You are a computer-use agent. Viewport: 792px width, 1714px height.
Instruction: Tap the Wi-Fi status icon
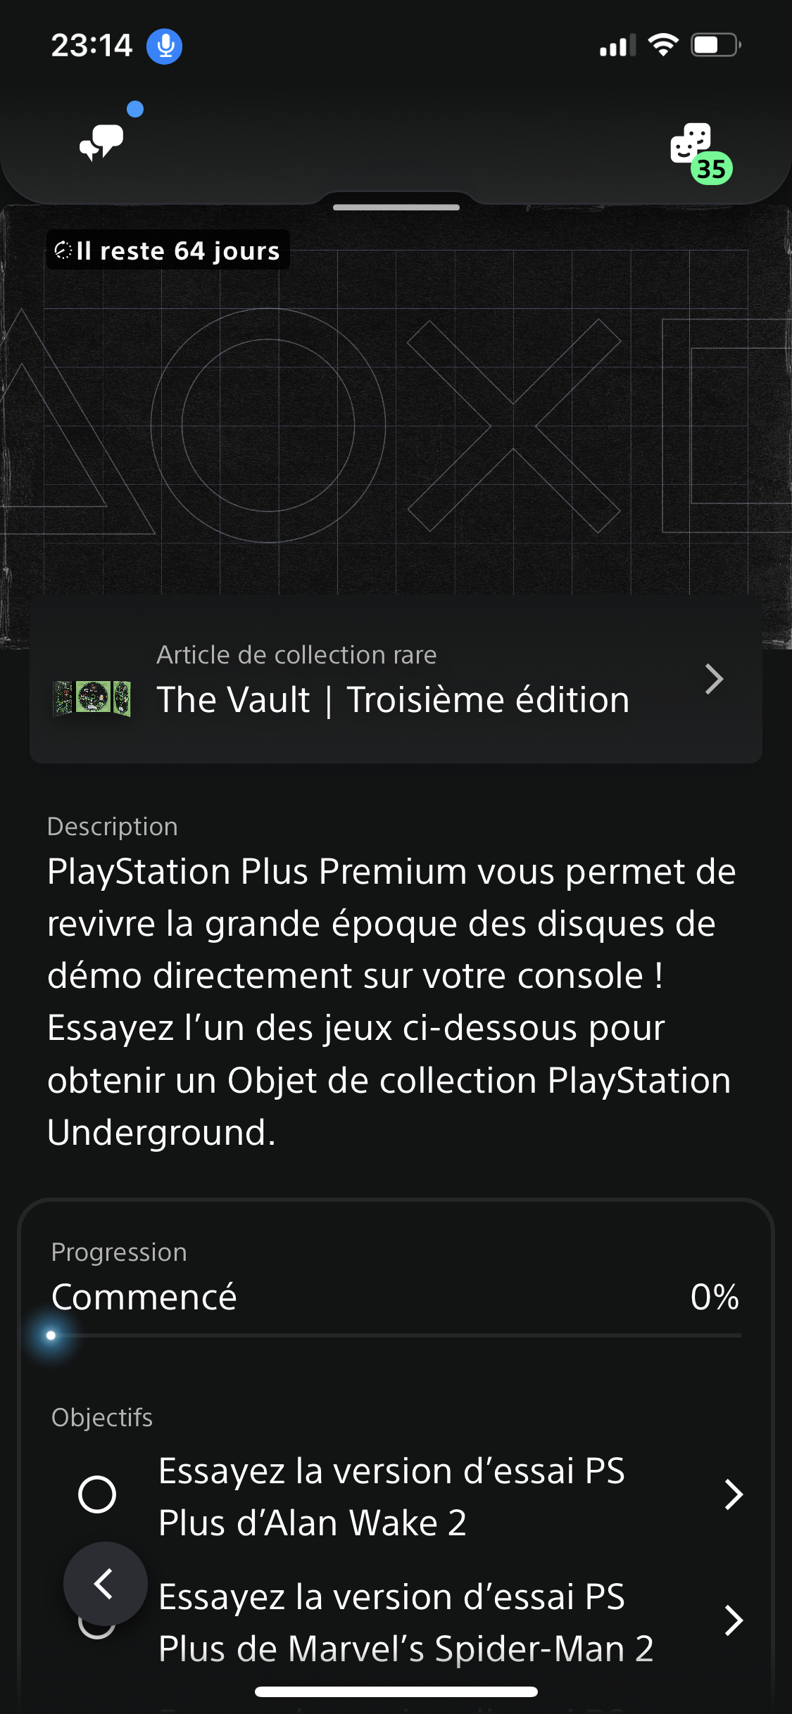663,45
